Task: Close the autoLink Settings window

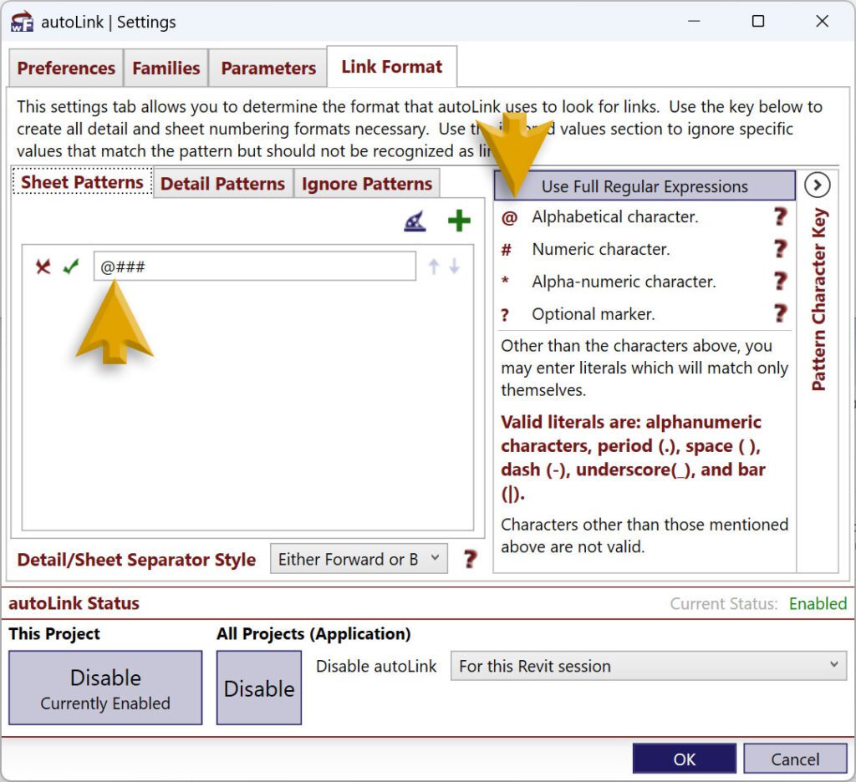Action: pyautogui.click(x=823, y=21)
